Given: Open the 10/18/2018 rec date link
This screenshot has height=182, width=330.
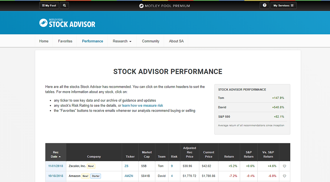Looking at the screenshot, I should pyautogui.click(x=56, y=176).
